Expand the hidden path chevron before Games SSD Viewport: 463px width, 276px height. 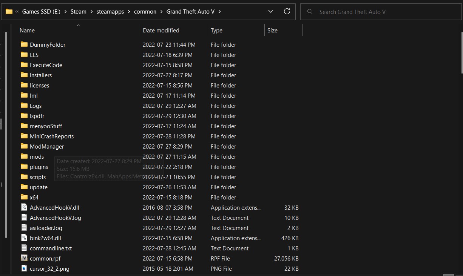[x=17, y=12]
